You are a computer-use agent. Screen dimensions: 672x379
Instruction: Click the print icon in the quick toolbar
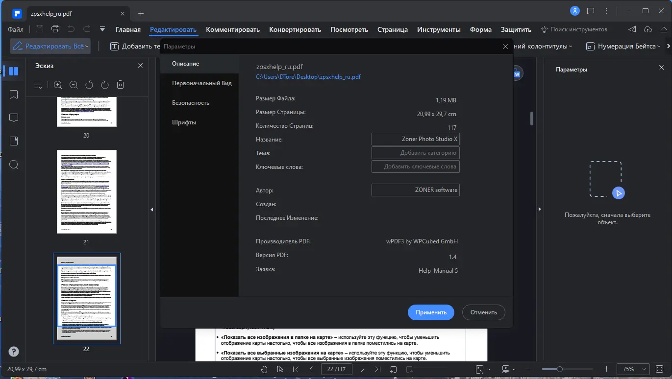tap(55, 29)
